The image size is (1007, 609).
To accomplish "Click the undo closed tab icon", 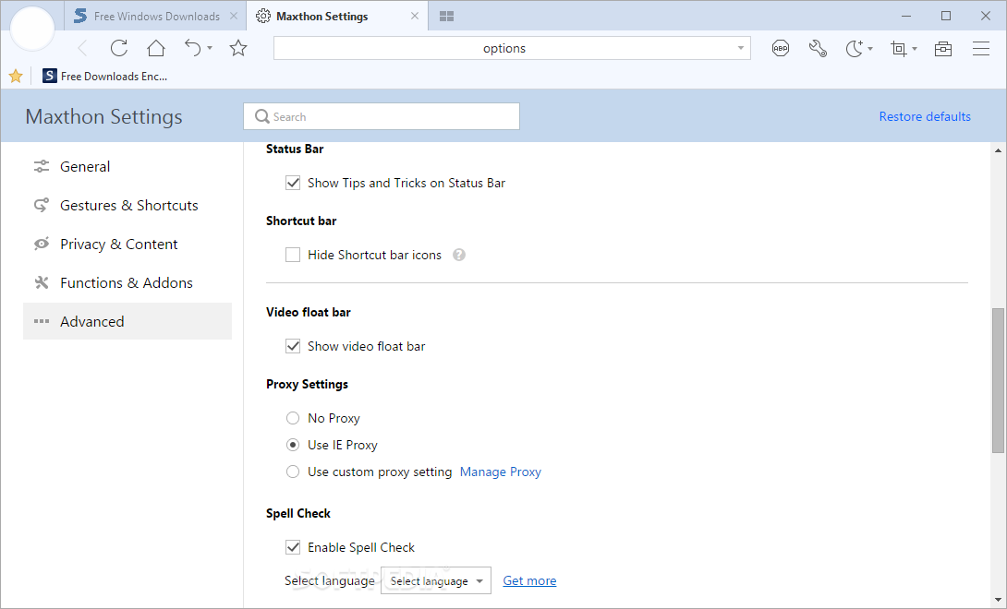I will 193,48.
